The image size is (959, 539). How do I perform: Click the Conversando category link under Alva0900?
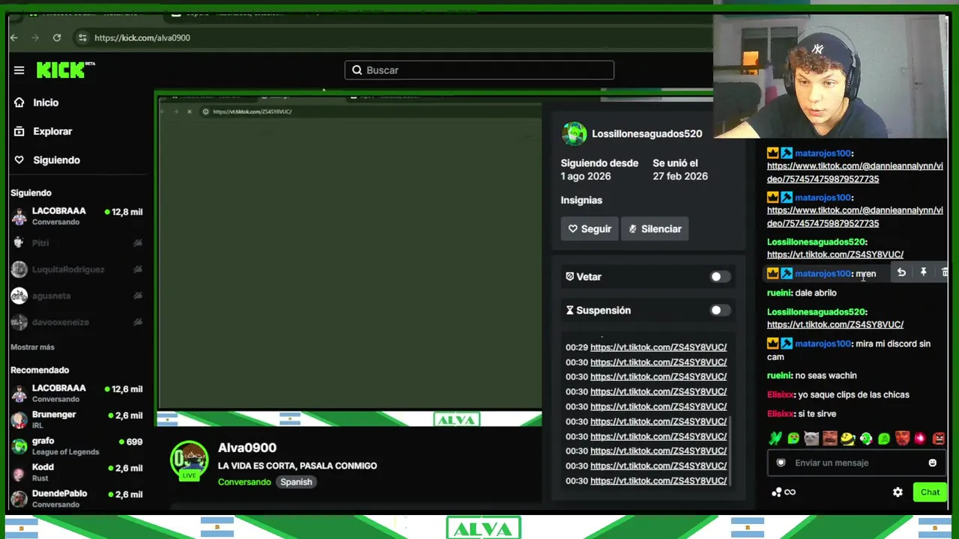[244, 482]
